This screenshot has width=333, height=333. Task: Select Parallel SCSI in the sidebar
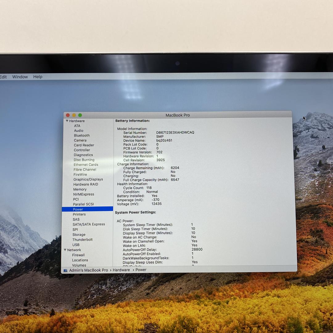click(83, 204)
